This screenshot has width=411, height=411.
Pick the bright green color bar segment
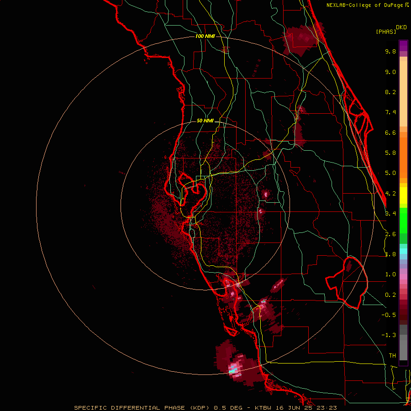point(403,220)
